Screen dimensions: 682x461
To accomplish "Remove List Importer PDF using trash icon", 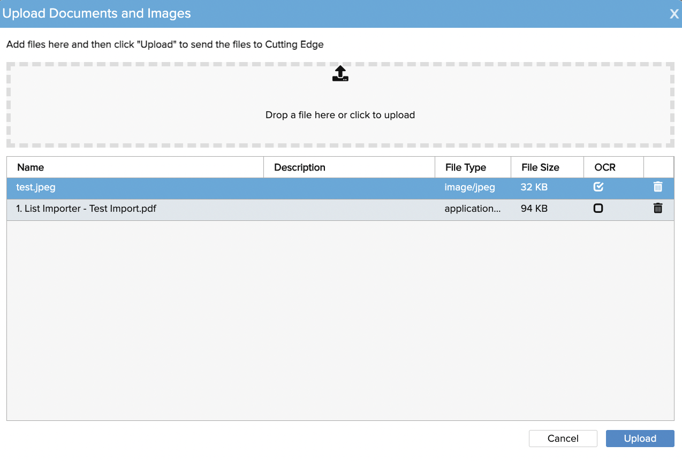I will [658, 209].
